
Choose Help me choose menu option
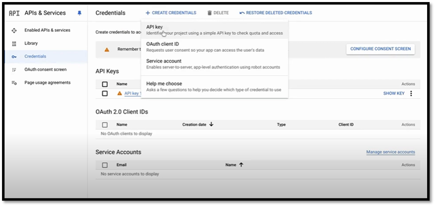[x=214, y=87]
